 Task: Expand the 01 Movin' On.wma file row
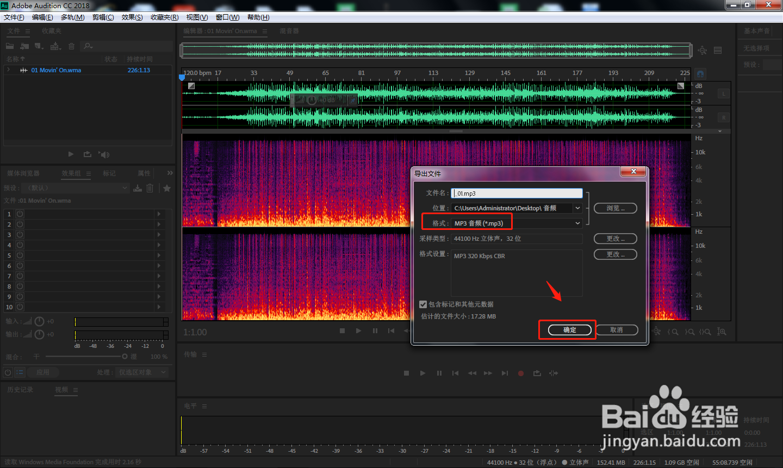[8, 70]
